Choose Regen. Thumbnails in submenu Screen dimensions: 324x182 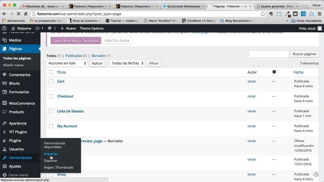click(59, 167)
